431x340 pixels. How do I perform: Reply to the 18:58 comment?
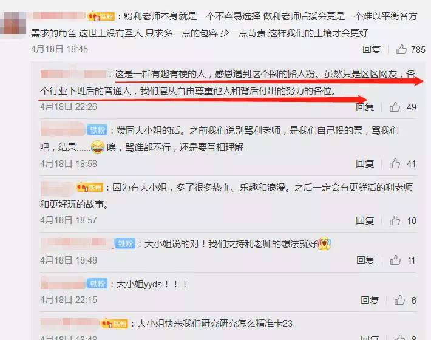[x=365, y=164]
